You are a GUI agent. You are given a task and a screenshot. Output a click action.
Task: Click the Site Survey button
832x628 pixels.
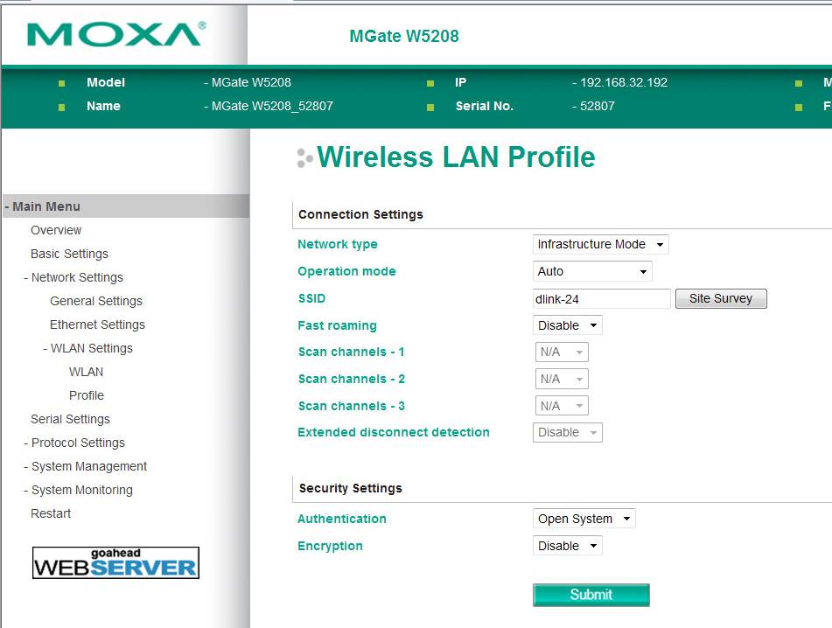721,298
